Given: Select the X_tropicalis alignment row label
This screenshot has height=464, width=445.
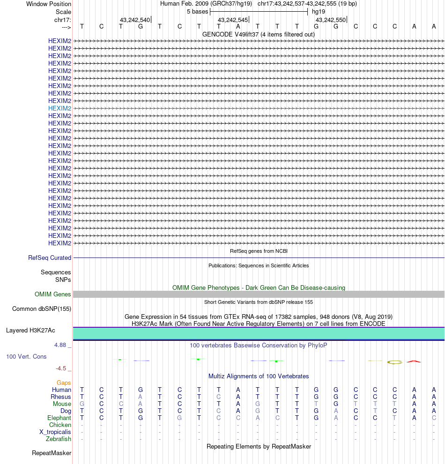Looking at the screenshot, I should point(55,432).
